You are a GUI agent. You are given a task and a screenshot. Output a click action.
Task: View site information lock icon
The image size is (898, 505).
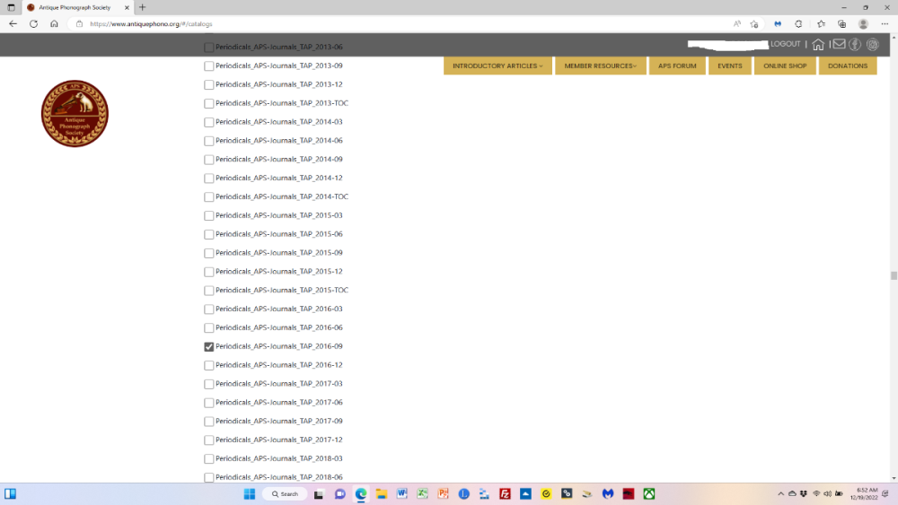(x=79, y=24)
